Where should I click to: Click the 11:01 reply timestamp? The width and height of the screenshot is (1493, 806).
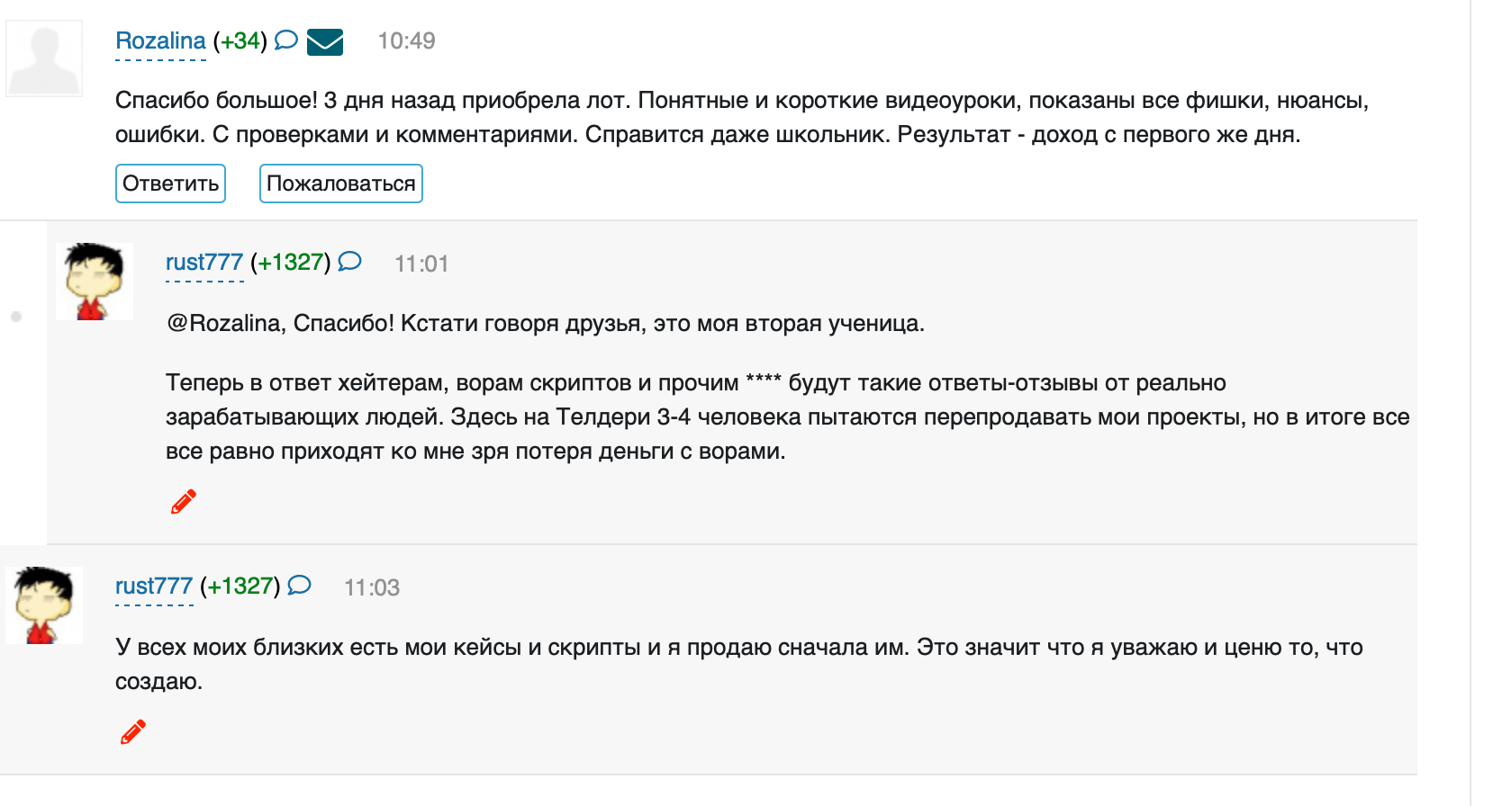(x=421, y=264)
